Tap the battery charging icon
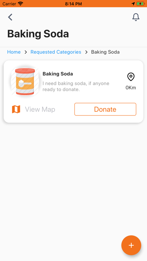Screen dimensions: 147x261 [x=141, y=4]
